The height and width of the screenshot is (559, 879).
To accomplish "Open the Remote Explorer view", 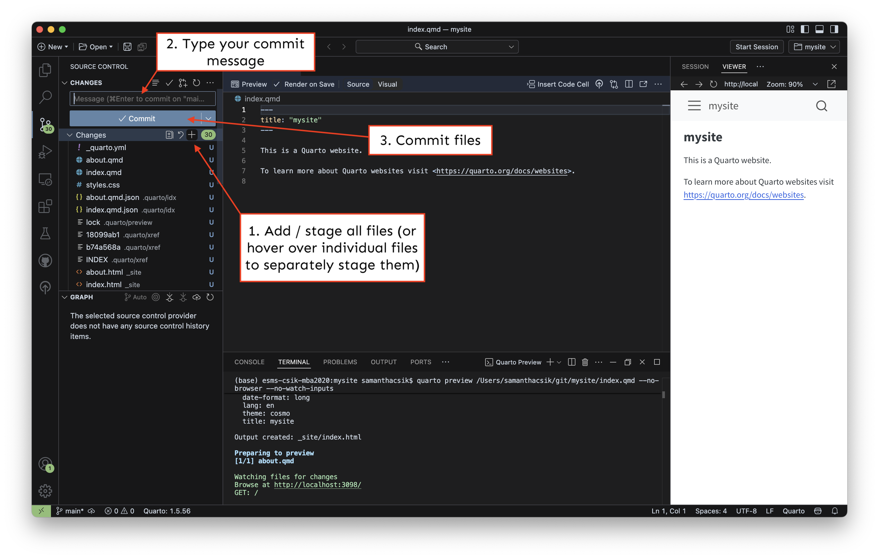I will pos(45,179).
